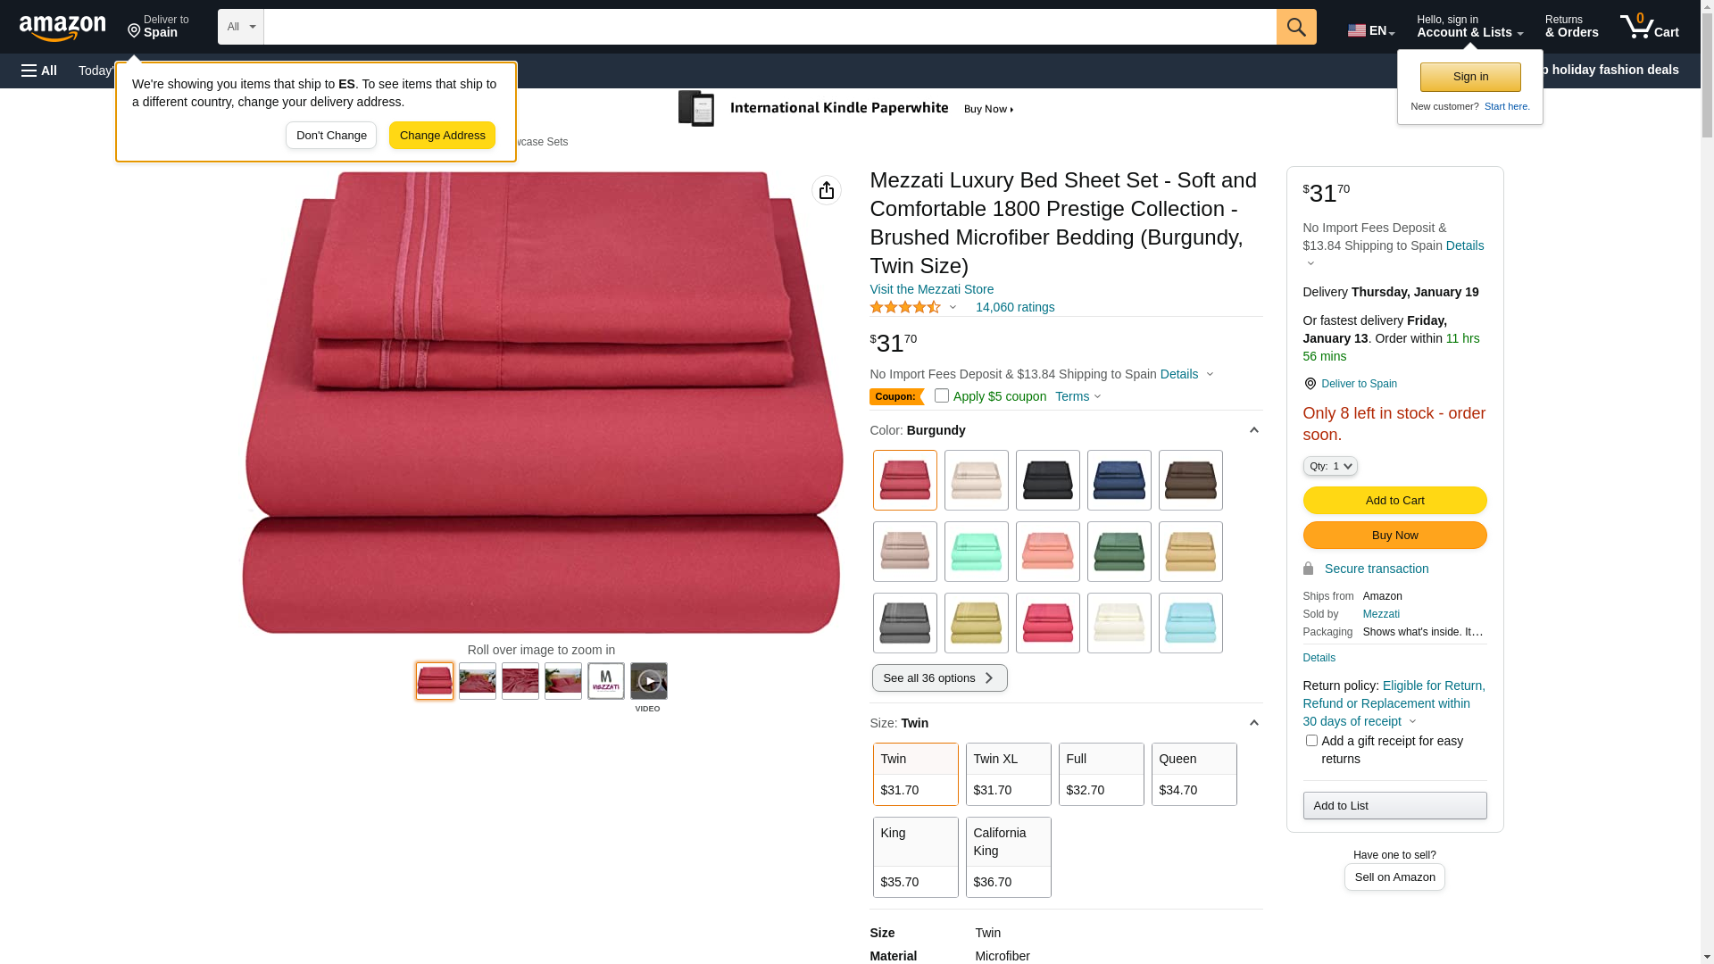This screenshot has width=1714, height=964.
Task: Click the search magnifier button
Action: pos(1296,27)
